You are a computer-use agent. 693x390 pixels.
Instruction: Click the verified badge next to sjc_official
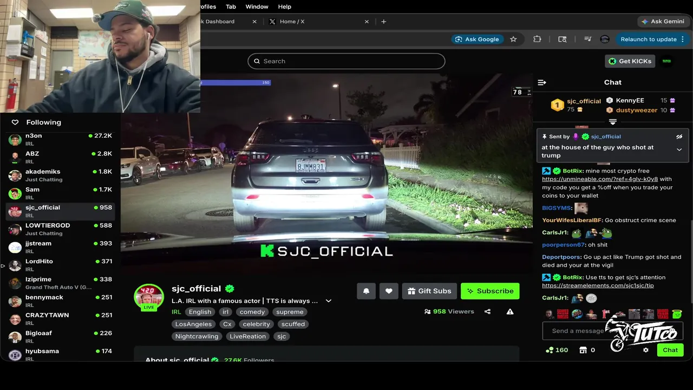(230, 289)
